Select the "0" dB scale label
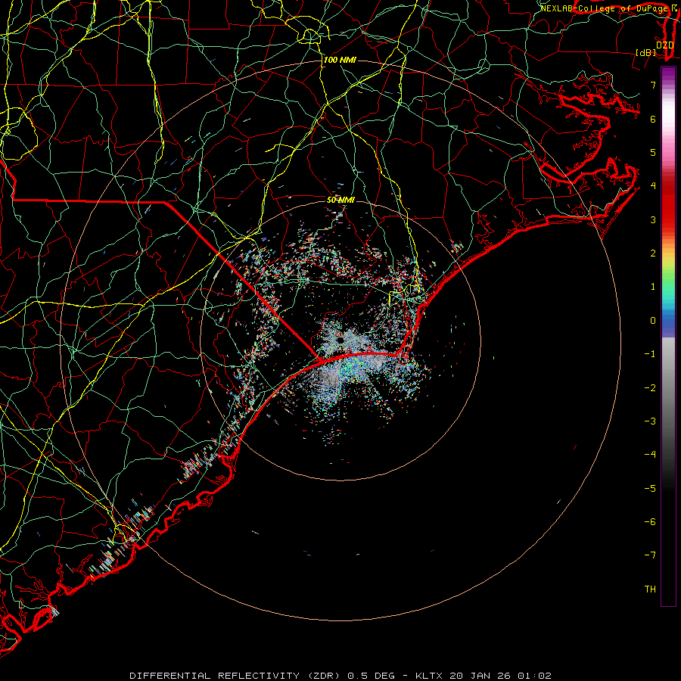The image size is (681, 681). click(653, 321)
